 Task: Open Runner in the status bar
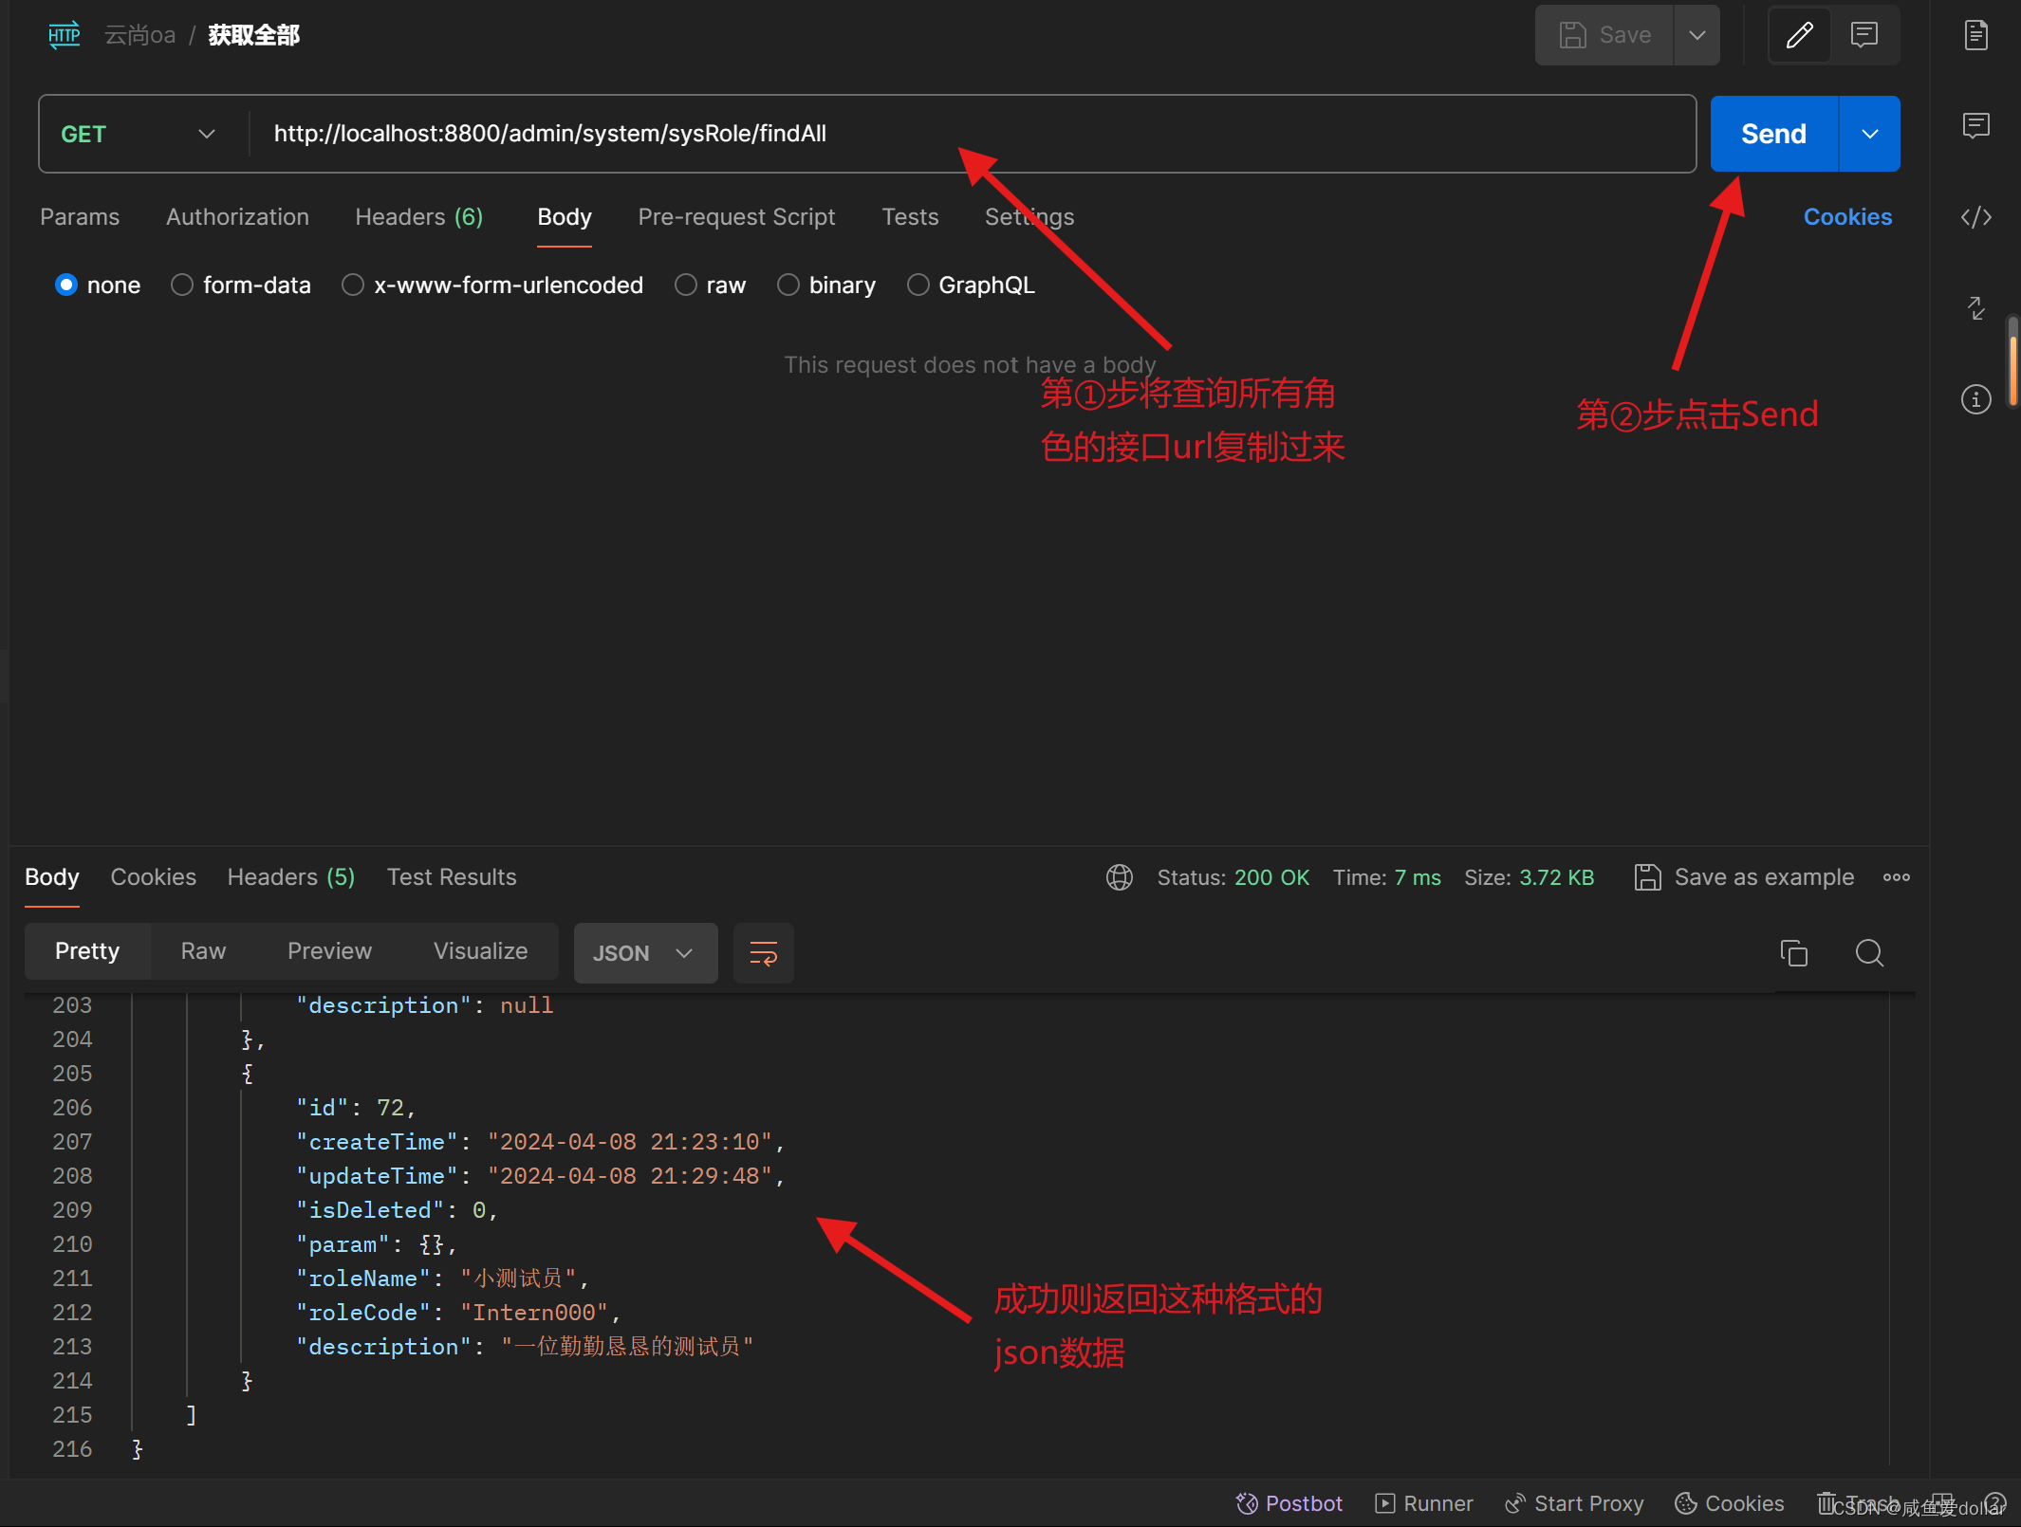tap(1424, 1503)
